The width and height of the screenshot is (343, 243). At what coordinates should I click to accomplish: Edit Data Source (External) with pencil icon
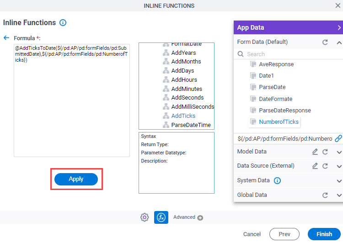click(315, 166)
